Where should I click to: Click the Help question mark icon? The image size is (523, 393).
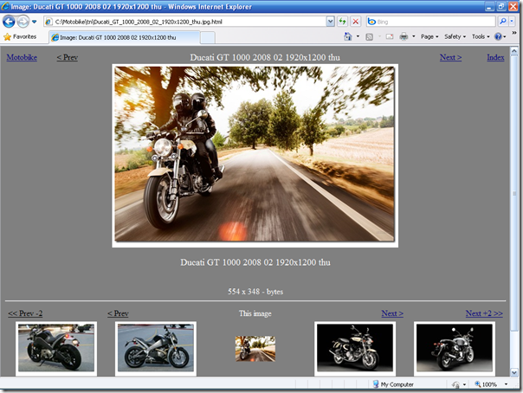(x=498, y=36)
